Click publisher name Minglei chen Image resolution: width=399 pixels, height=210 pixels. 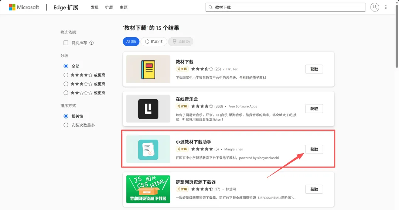(x=233, y=149)
